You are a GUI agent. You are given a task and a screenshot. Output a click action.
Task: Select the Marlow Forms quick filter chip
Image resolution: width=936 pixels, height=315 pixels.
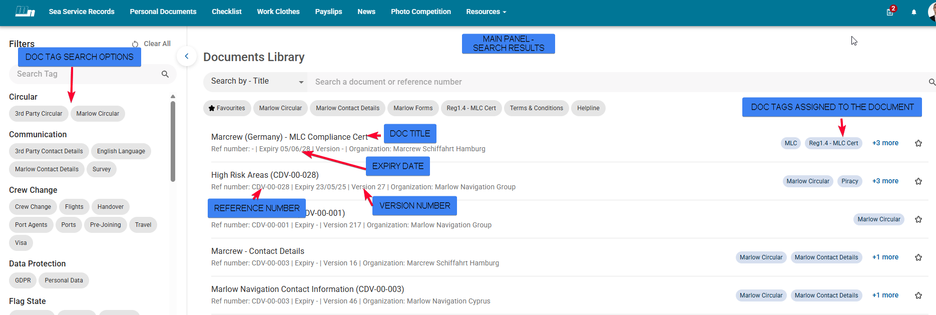coord(413,108)
